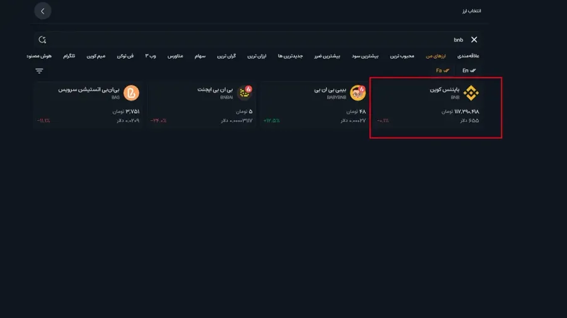567x318 pixels.
Task: Click the -24.0% change value
Action: click(158, 121)
